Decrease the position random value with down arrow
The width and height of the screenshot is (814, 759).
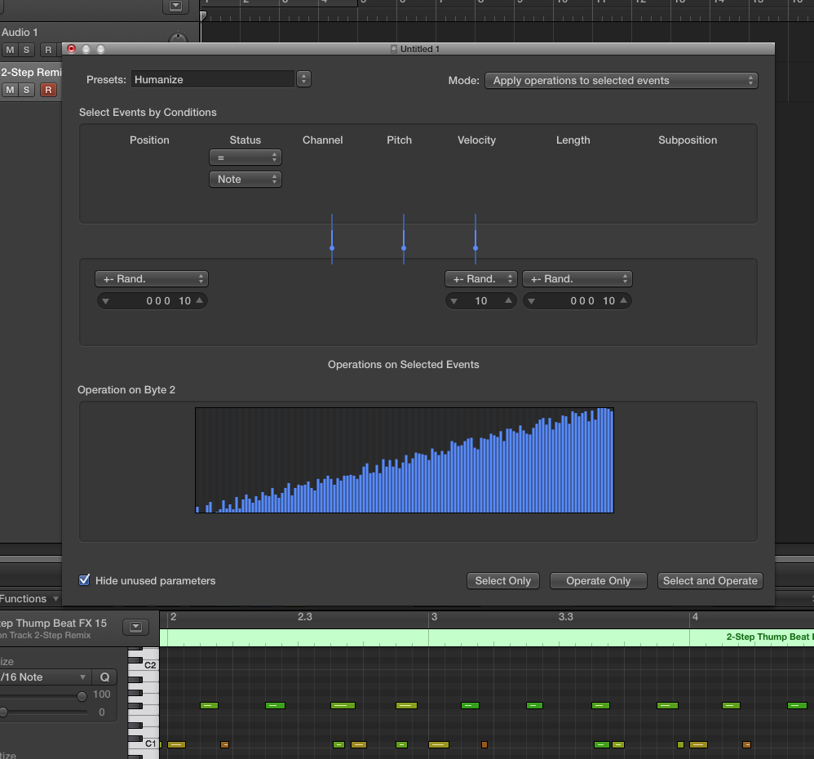pyautogui.click(x=104, y=301)
